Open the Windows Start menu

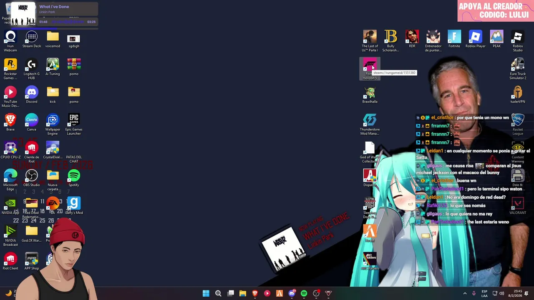[x=206, y=293]
